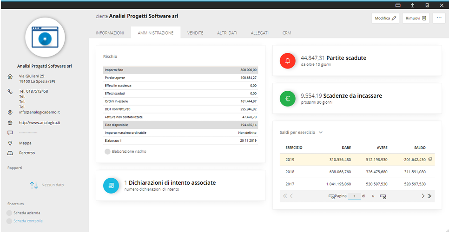Click the bookmark icon in title bar
The width and height of the screenshot is (449, 232).
[427, 5]
